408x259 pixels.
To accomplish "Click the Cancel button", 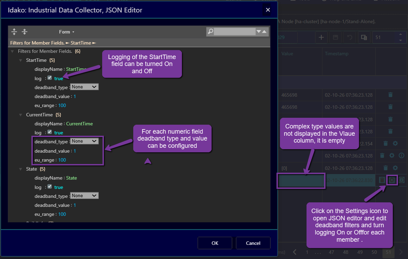I will click(253, 243).
